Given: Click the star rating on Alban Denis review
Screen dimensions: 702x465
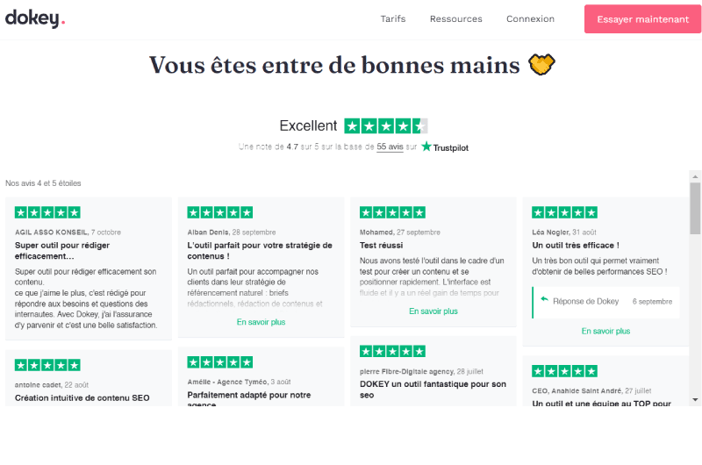Looking at the screenshot, I should pos(220,212).
